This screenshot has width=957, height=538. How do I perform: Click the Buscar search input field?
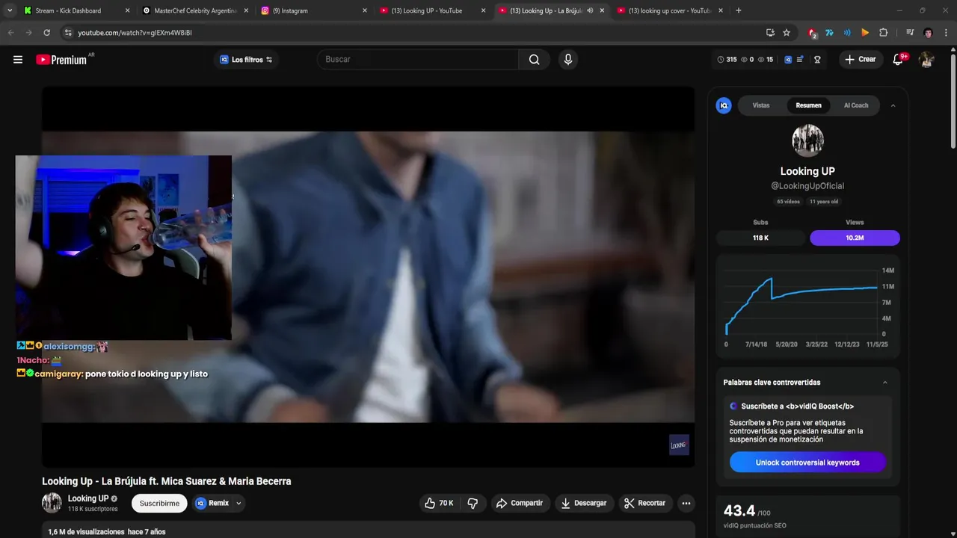418,60
